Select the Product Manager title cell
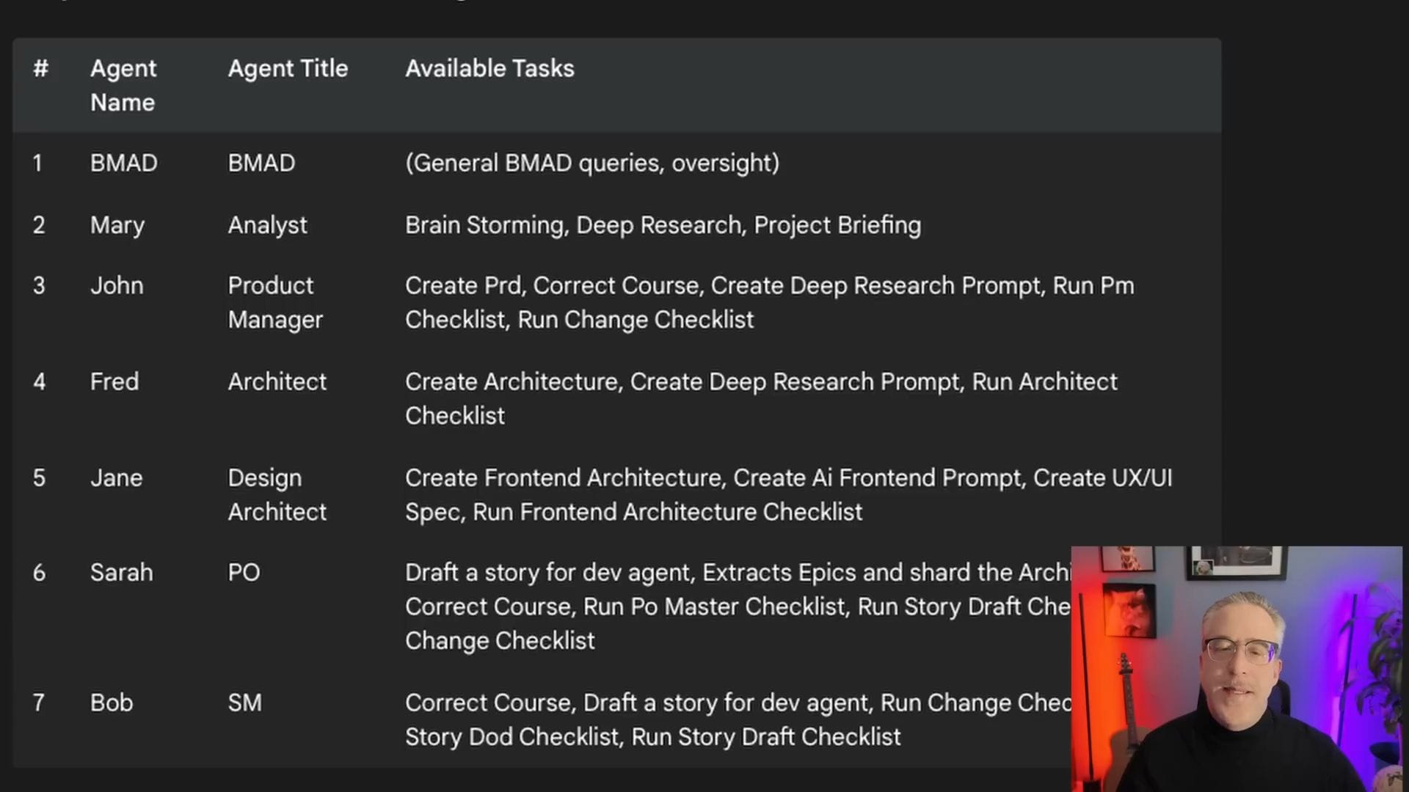The width and height of the screenshot is (1409, 792). [275, 302]
